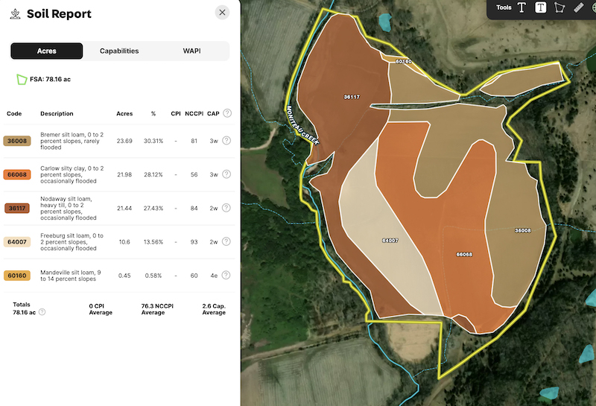Click the NCCPI column header
Image resolution: width=596 pixels, height=406 pixels.
[194, 114]
